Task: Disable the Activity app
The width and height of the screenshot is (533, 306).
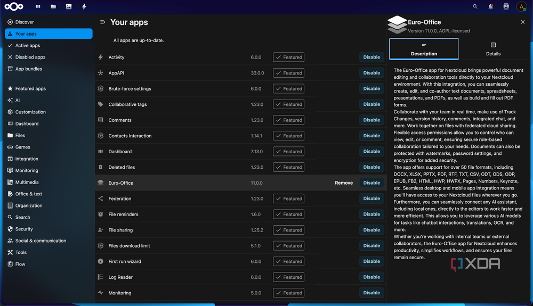Action: [x=372, y=57]
